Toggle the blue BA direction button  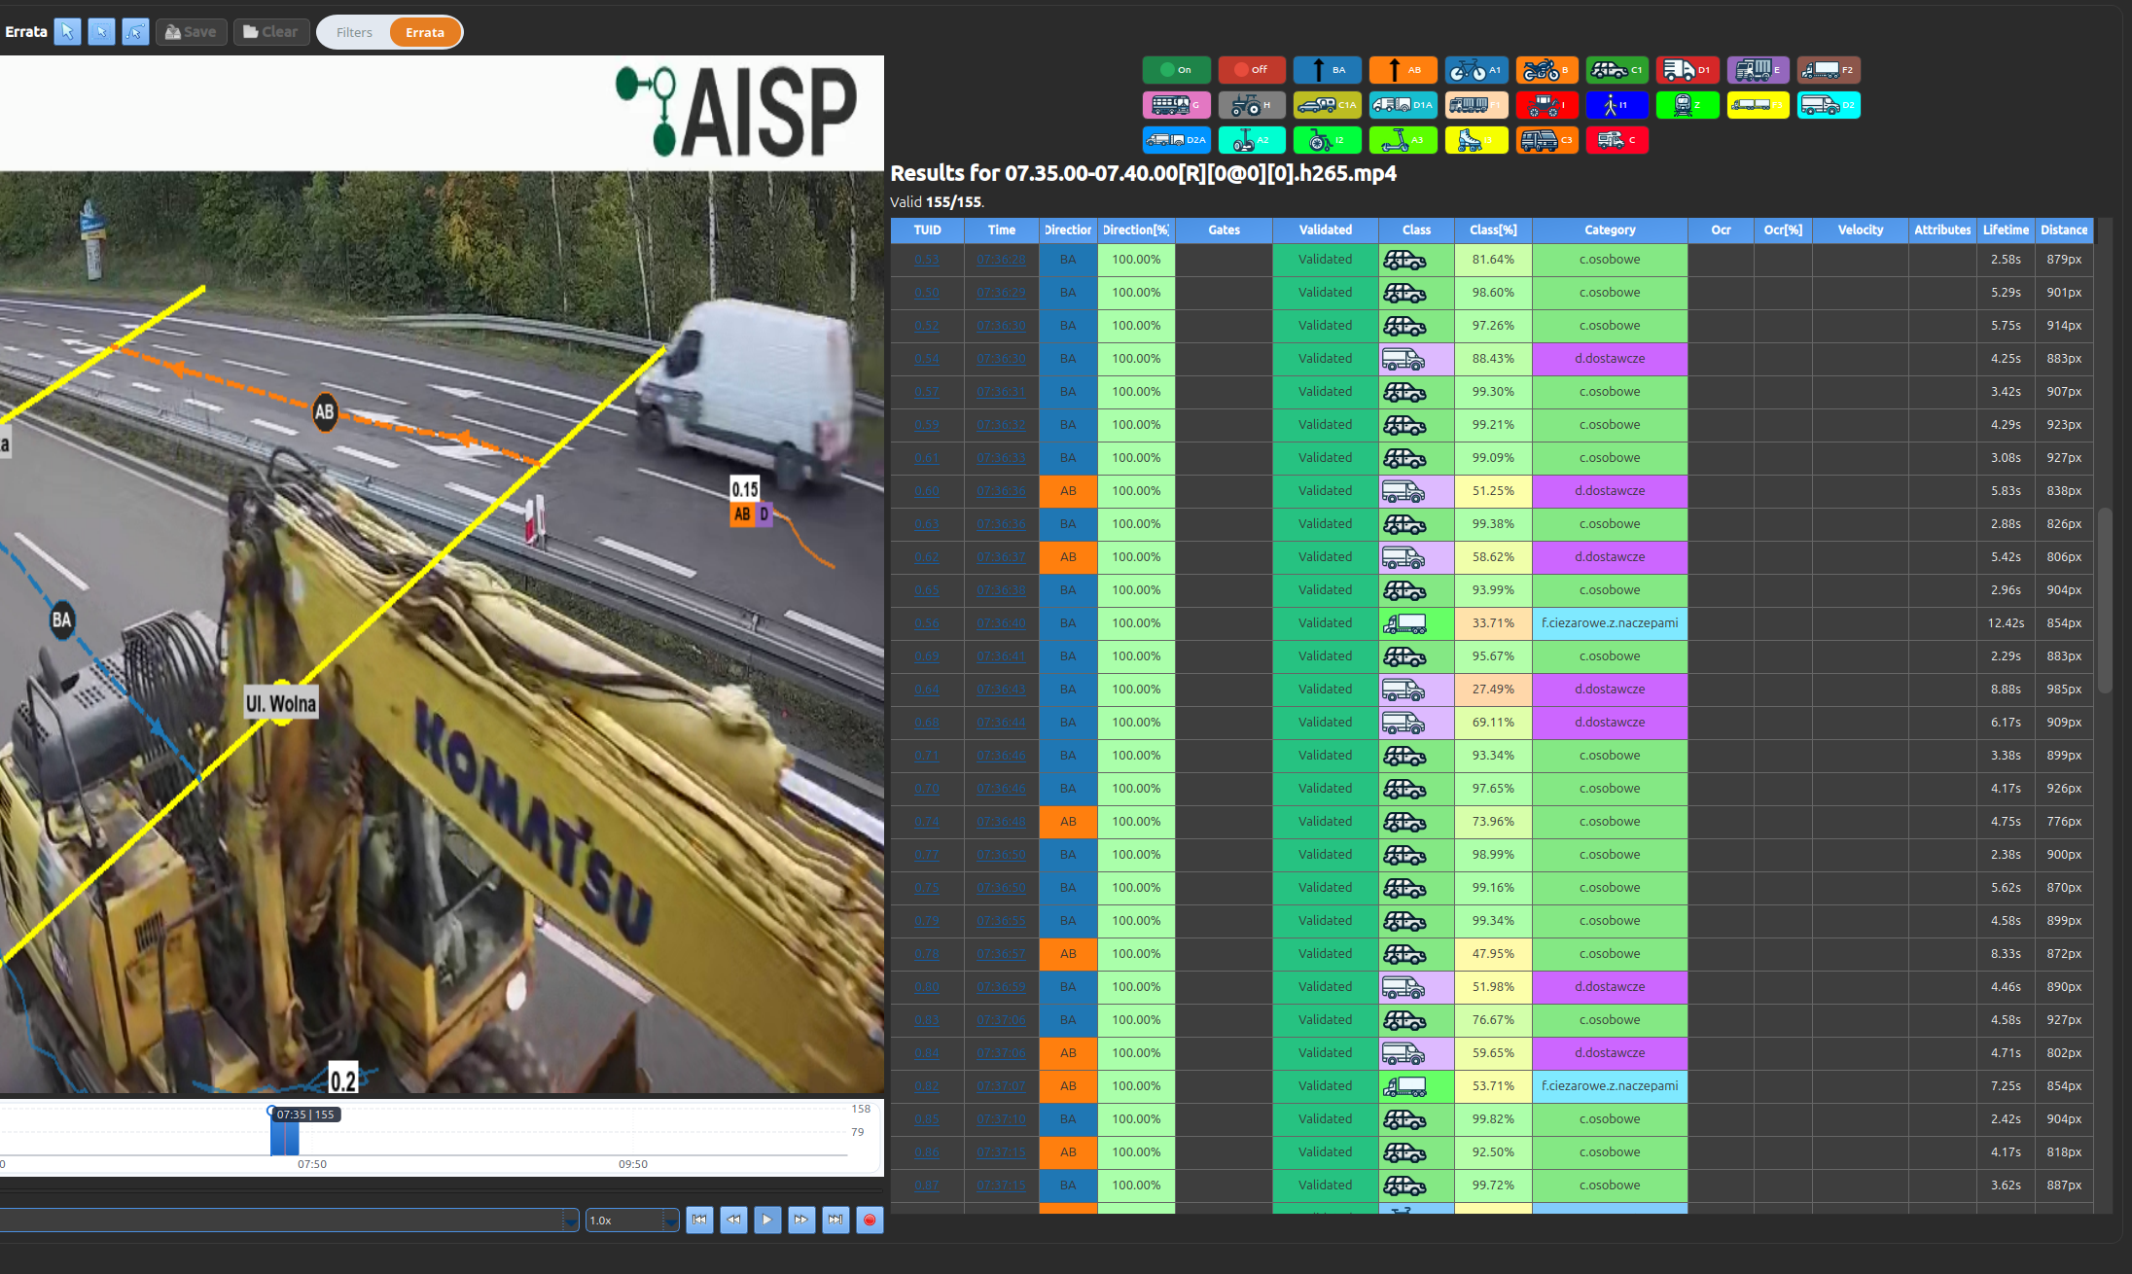[x=1328, y=70]
